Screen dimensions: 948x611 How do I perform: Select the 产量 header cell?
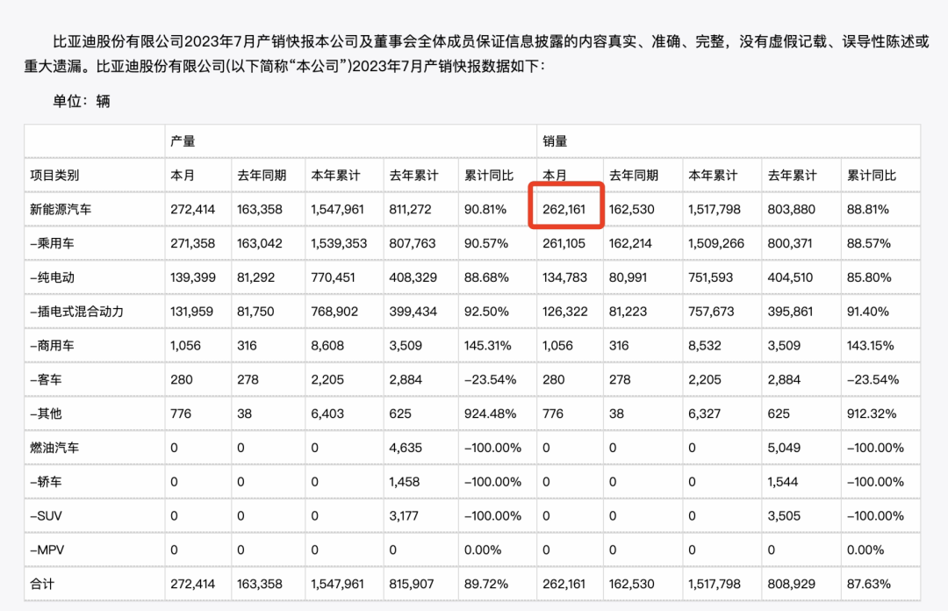[x=183, y=141]
